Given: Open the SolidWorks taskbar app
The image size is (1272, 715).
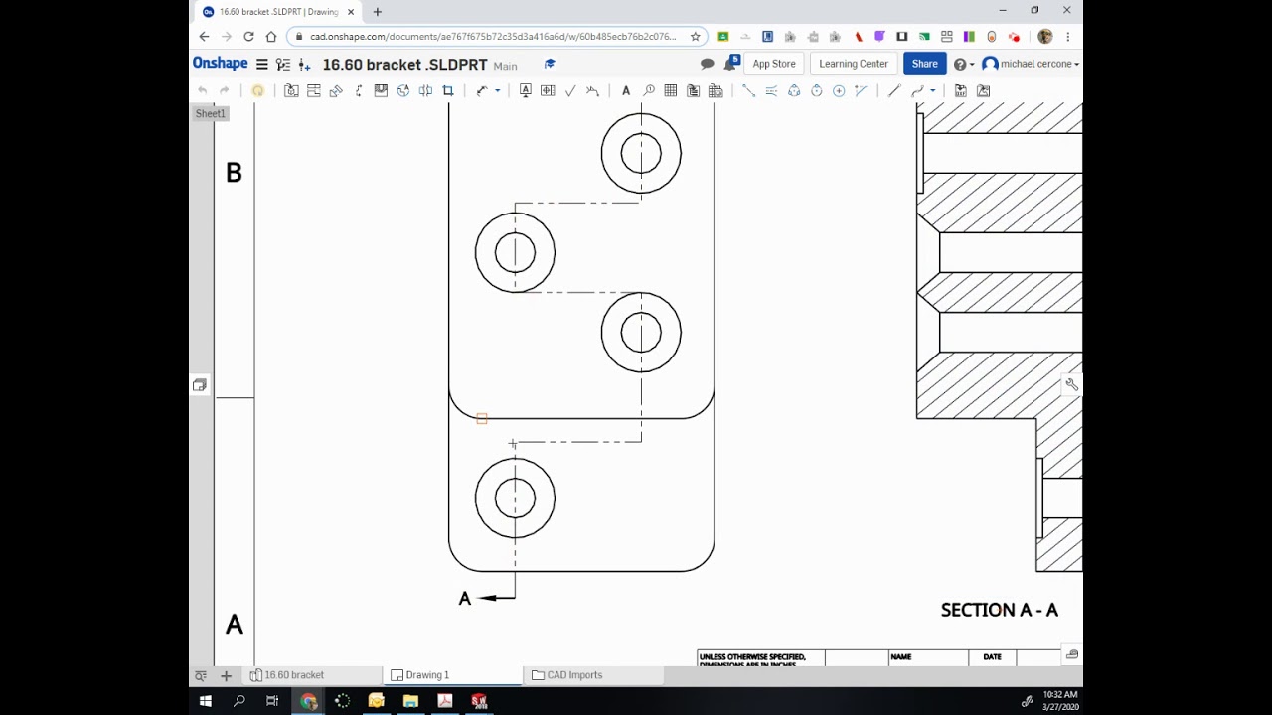Looking at the screenshot, I should pyautogui.click(x=479, y=701).
